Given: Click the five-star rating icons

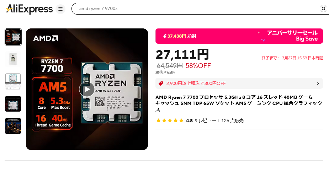Looking at the screenshot, I should click(170, 120).
